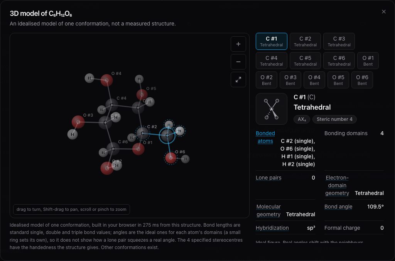Click the O #2 red oxygen atom
Image resolution: width=395 pixels, height=261 pixels.
tap(107, 168)
